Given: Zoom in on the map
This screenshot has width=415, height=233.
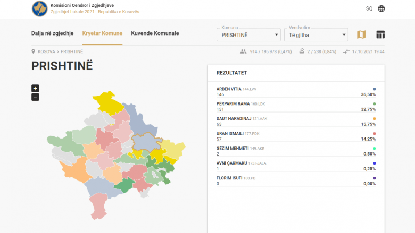Looking at the screenshot, I should (35, 88).
